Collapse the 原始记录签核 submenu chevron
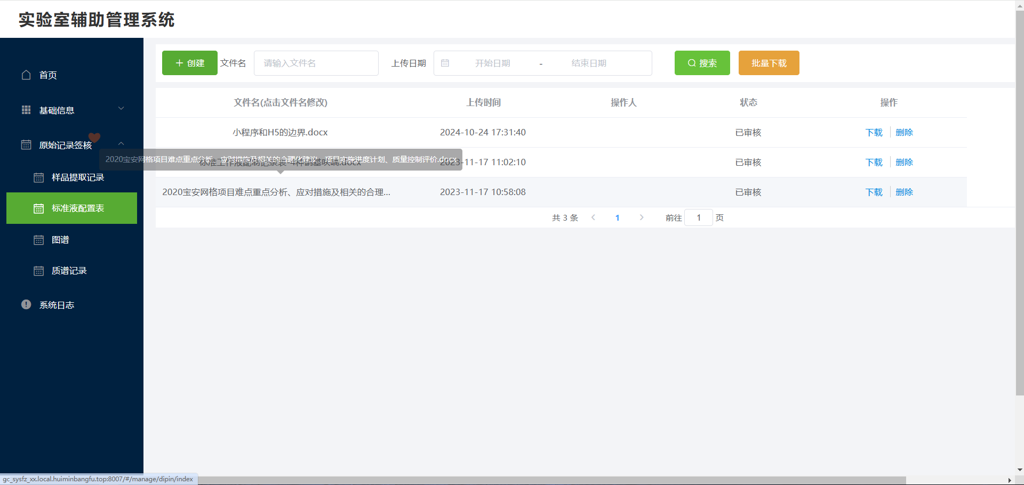 [x=121, y=143]
